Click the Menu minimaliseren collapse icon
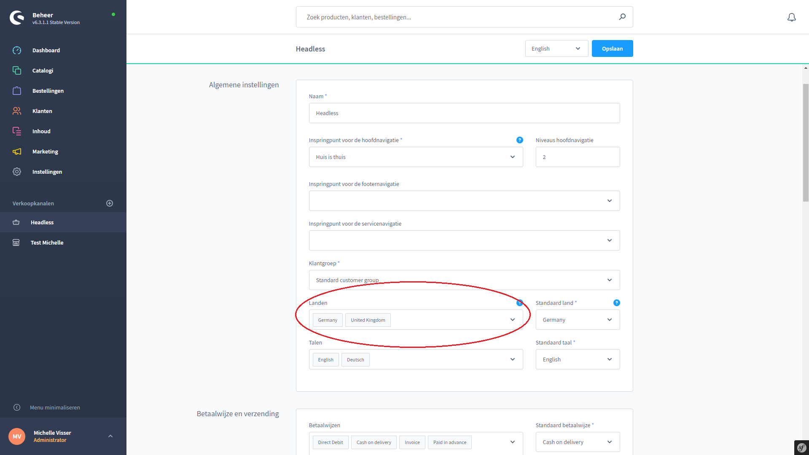The height and width of the screenshot is (455, 809). (17, 407)
